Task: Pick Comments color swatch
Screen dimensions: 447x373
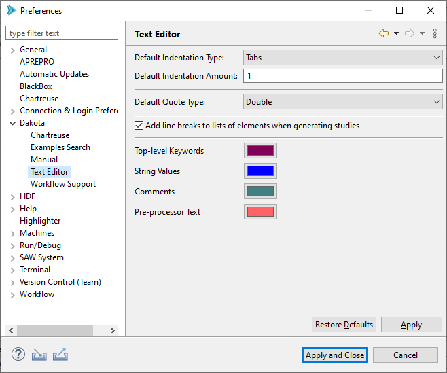Action: (x=260, y=192)
